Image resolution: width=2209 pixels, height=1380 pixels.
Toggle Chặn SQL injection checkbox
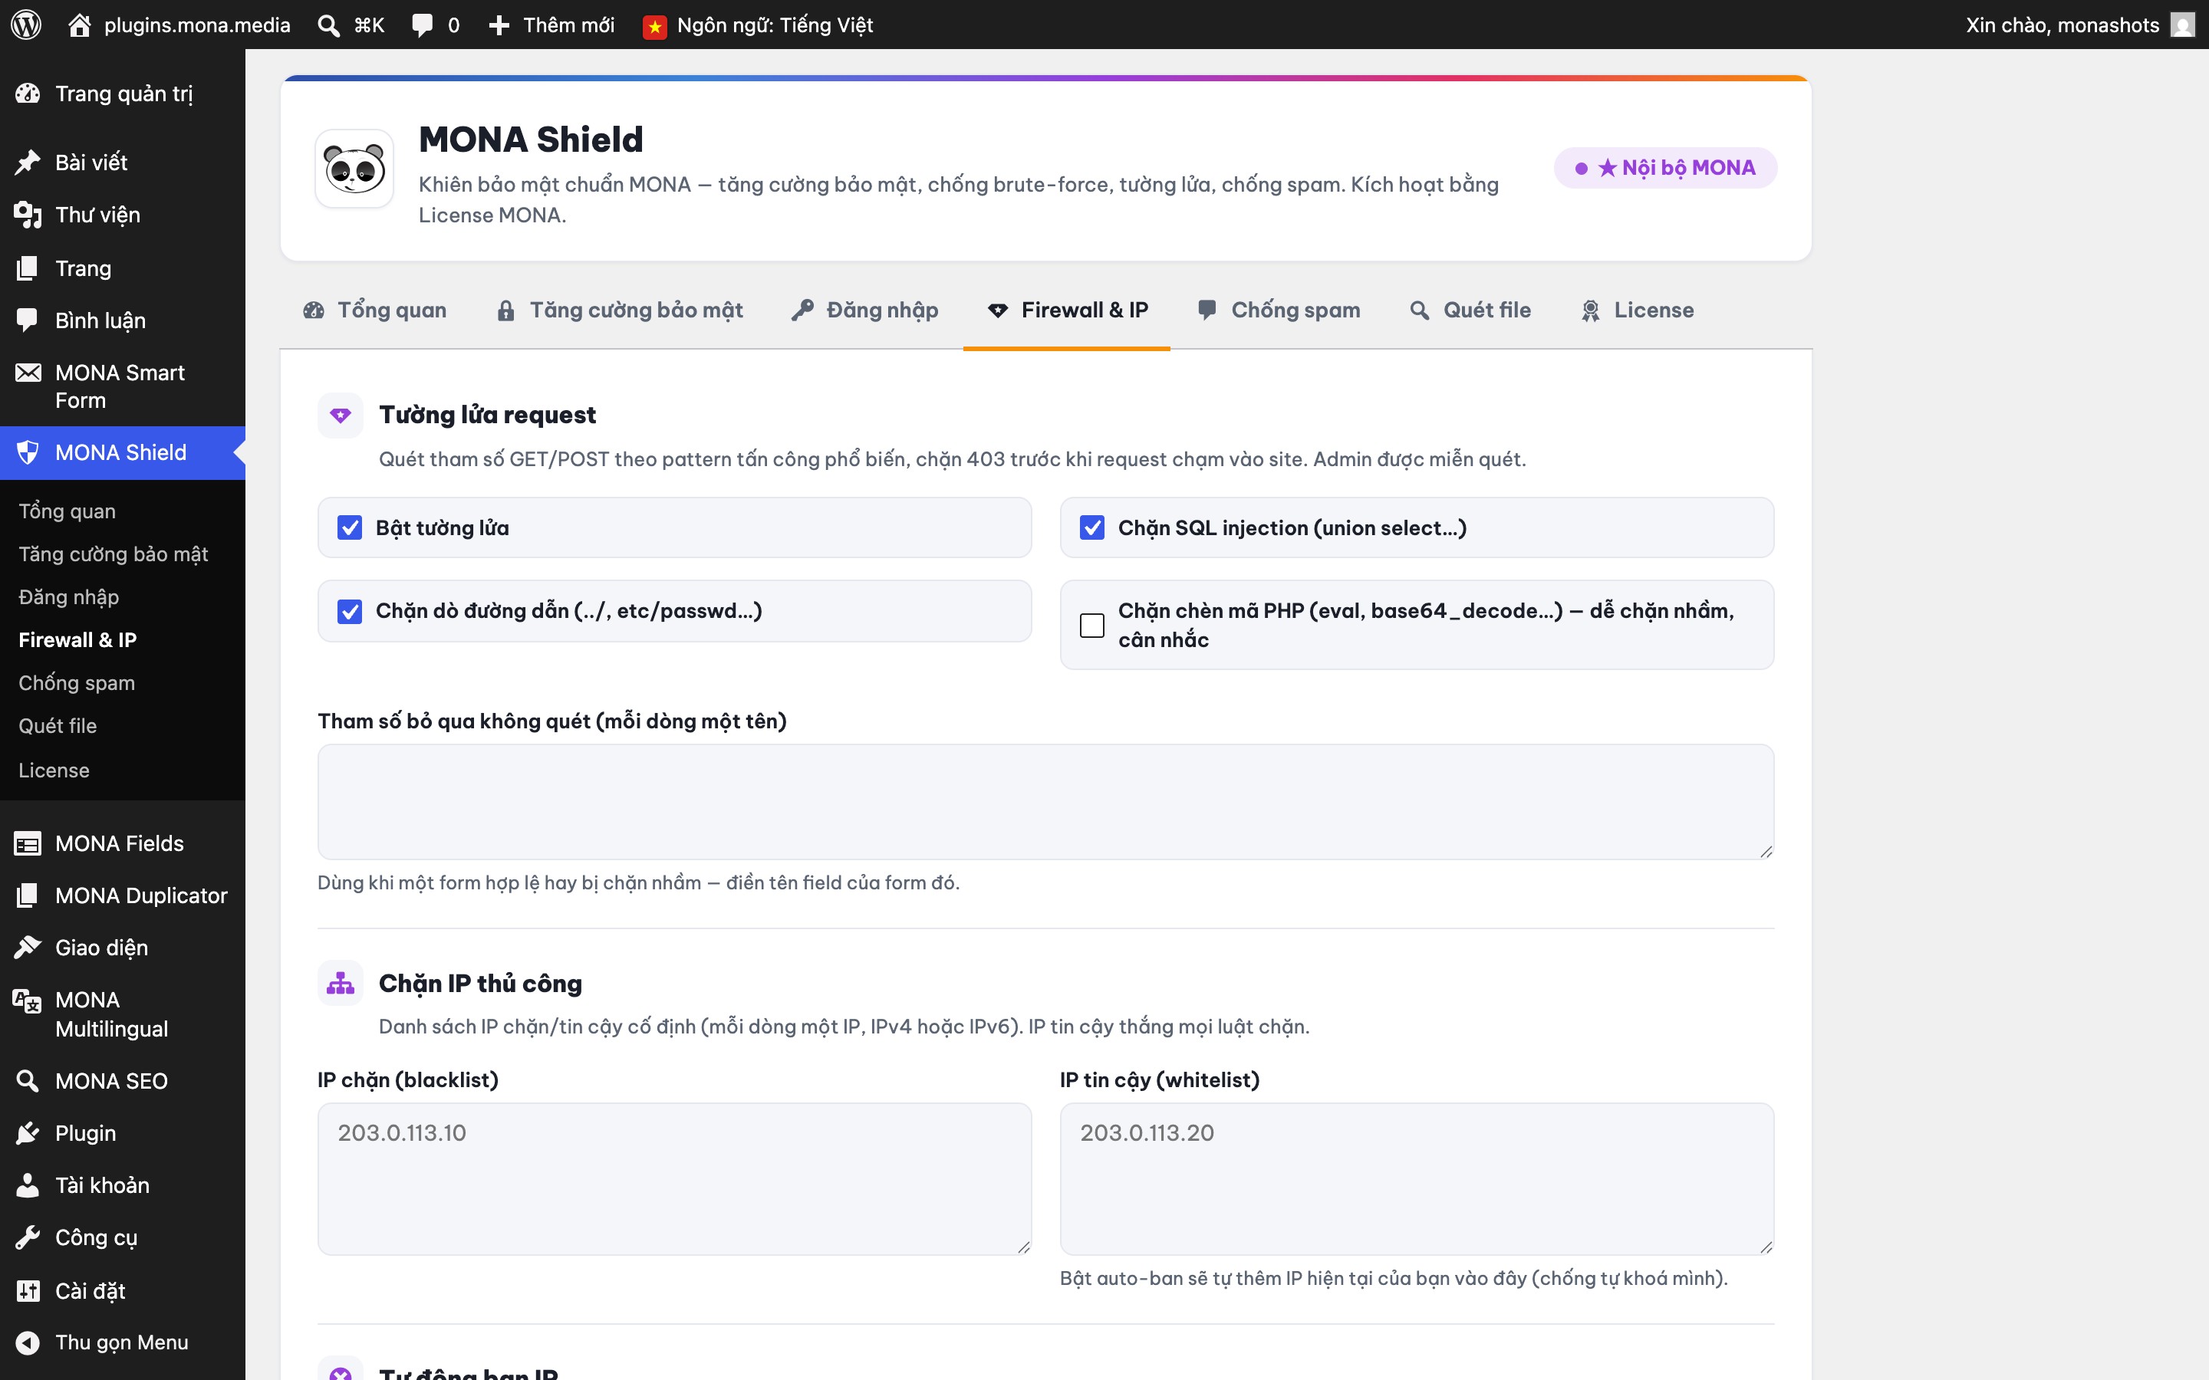click(x=1091, y=527)
